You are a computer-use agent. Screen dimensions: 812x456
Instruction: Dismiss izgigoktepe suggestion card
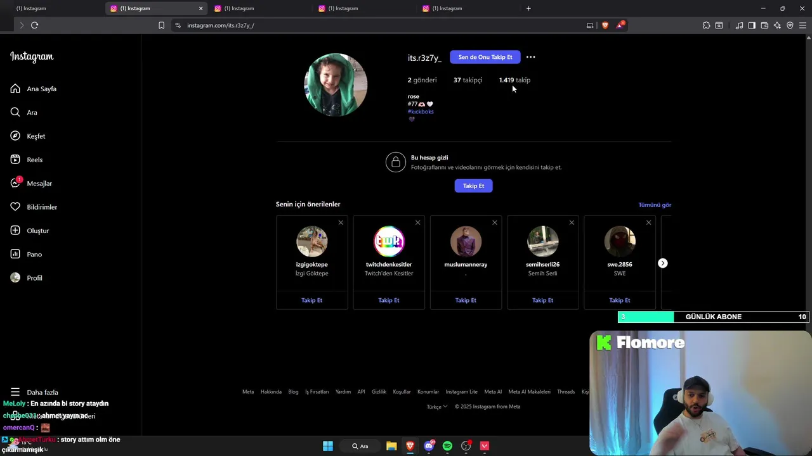coord(341,222)
